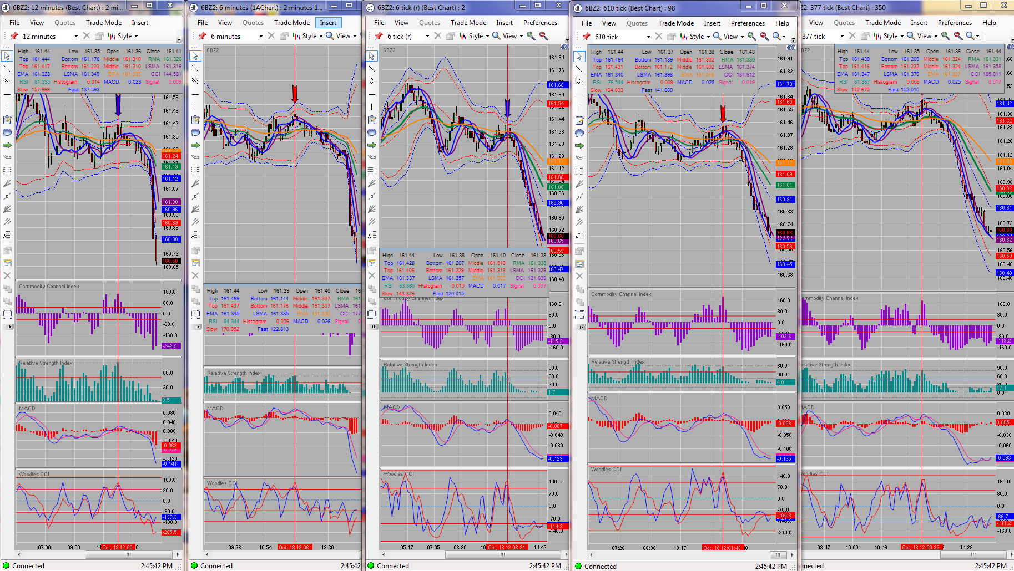Add a note annotation in 12 minutes chart
The height and width of the screenshot is (571, 1014).
pos(7,120)
